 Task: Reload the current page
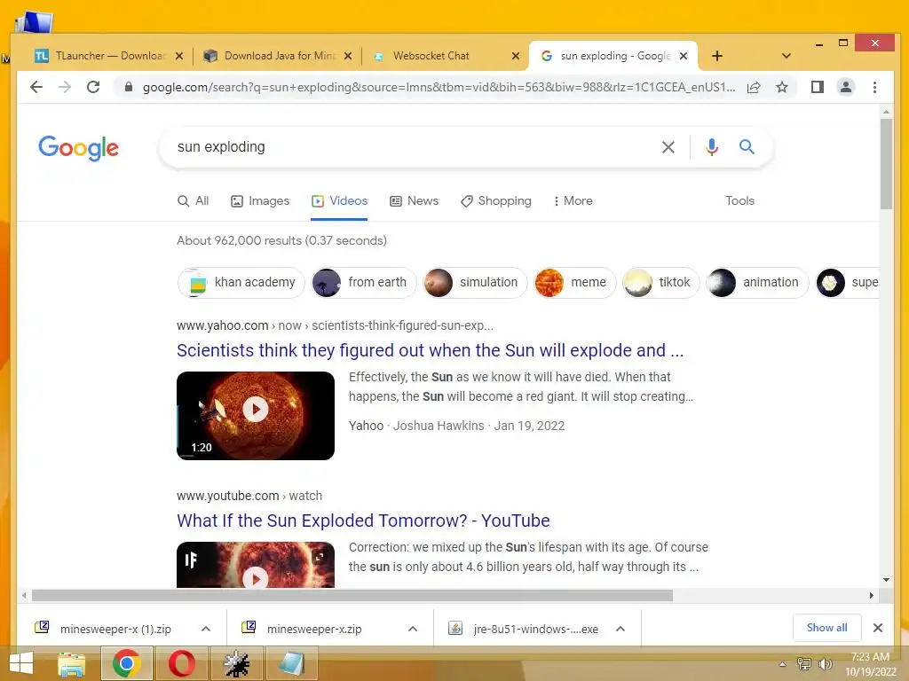point(93,88)
